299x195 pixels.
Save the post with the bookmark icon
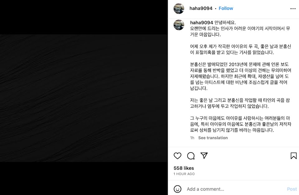tap(293, 156)
